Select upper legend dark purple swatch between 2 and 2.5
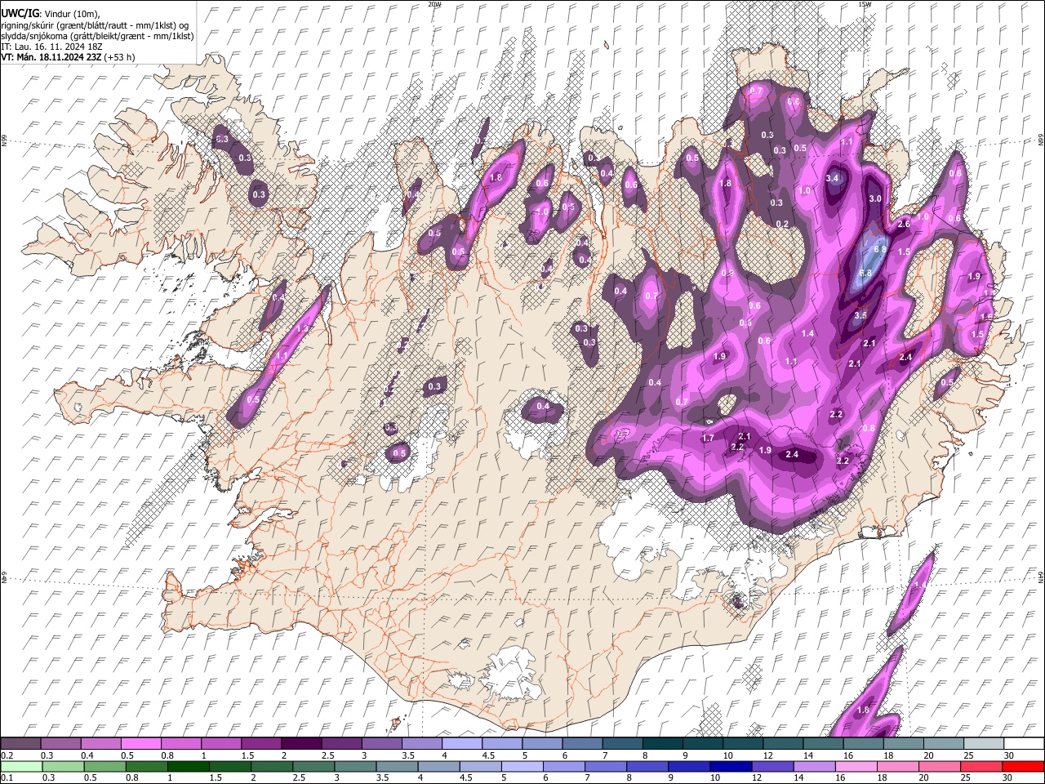 302,743
